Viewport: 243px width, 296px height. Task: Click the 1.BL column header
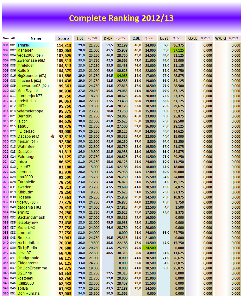pos(80,38)
